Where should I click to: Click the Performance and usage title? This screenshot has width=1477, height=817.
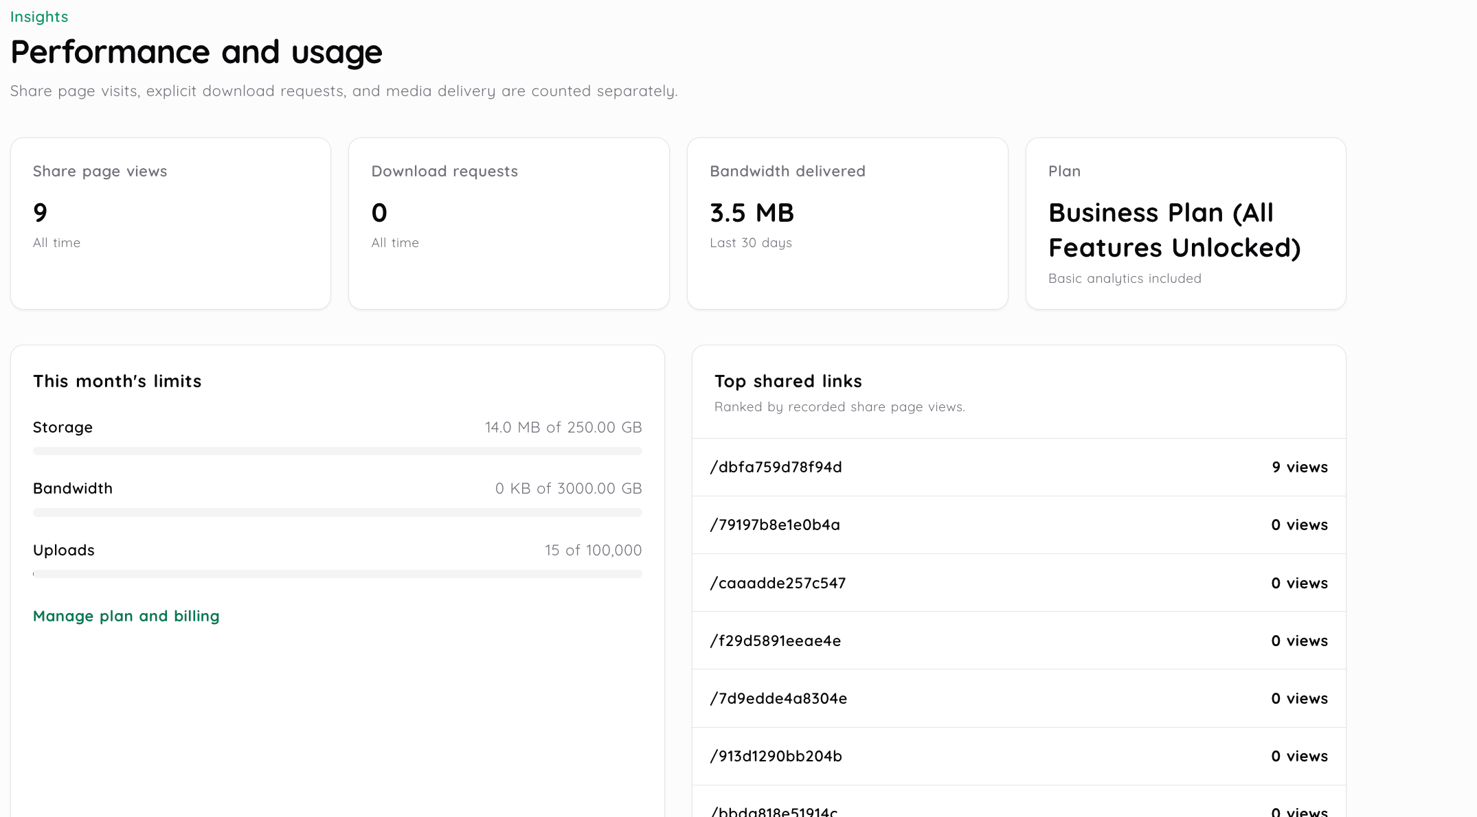click(x=196, y=52)
